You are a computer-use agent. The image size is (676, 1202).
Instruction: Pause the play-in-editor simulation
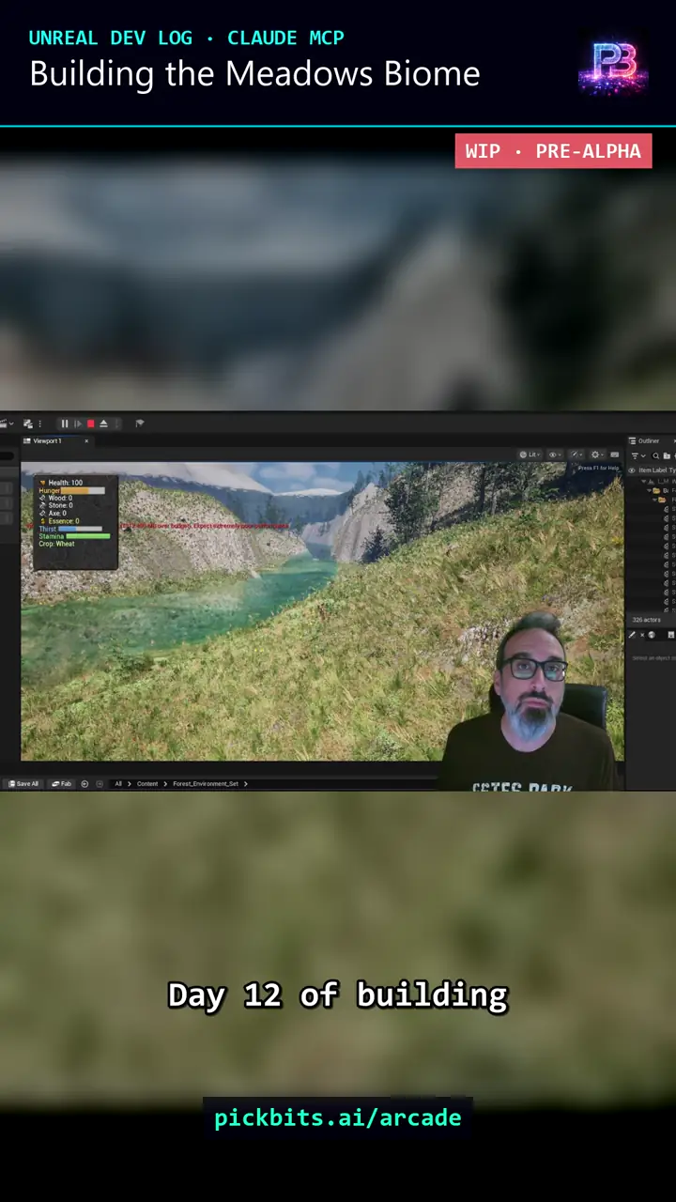pyautogui.click(x=65, y=424)
